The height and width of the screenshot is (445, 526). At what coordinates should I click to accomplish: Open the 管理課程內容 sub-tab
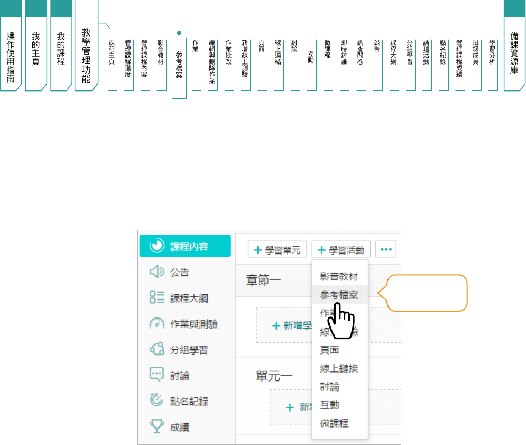tap(144, 65)
